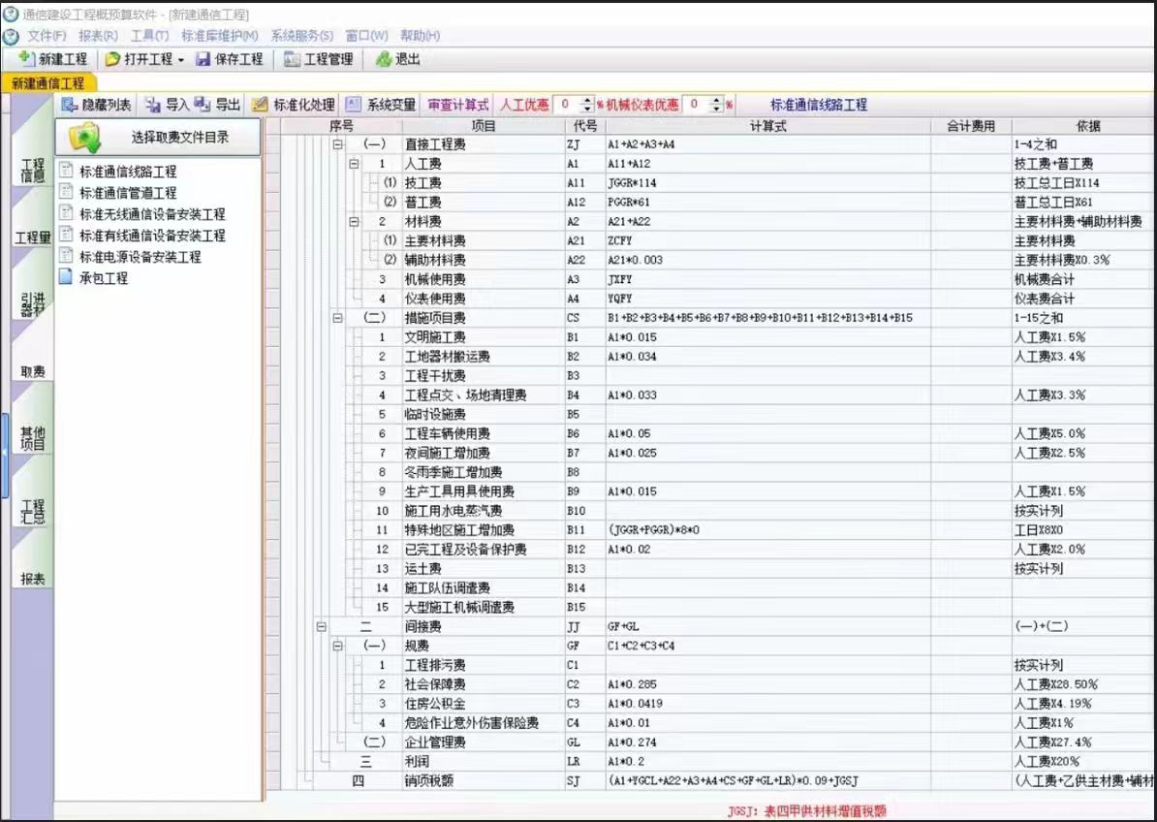Click the 导入 import icon
This screenshot has width=1157, height=822.
point(153,105)
